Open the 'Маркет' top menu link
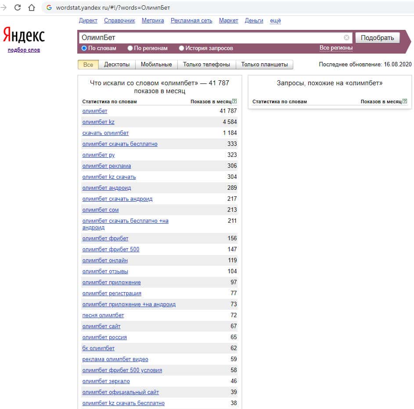Image resolution: width=414 pixels, height=409 pixels. (228, 21)
